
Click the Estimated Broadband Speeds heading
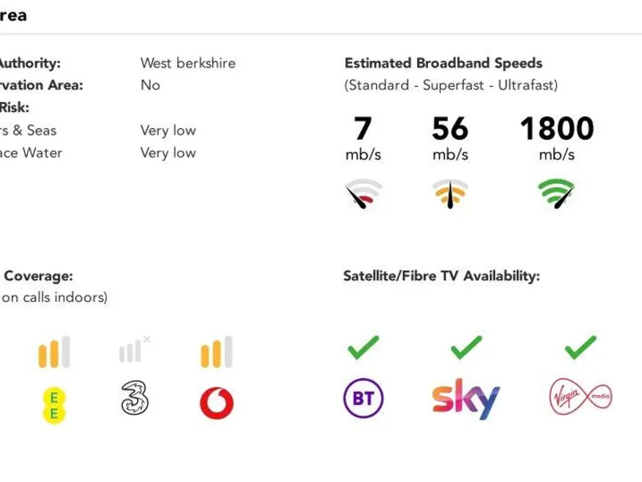click(443, 64)
